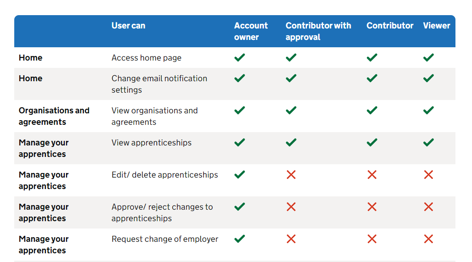
Task: Click Account owner checkmark for Access home page
Action: pyautogui.click(x=239, y=58)
